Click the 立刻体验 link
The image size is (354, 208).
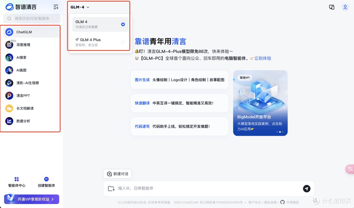(x=263, y=58)
